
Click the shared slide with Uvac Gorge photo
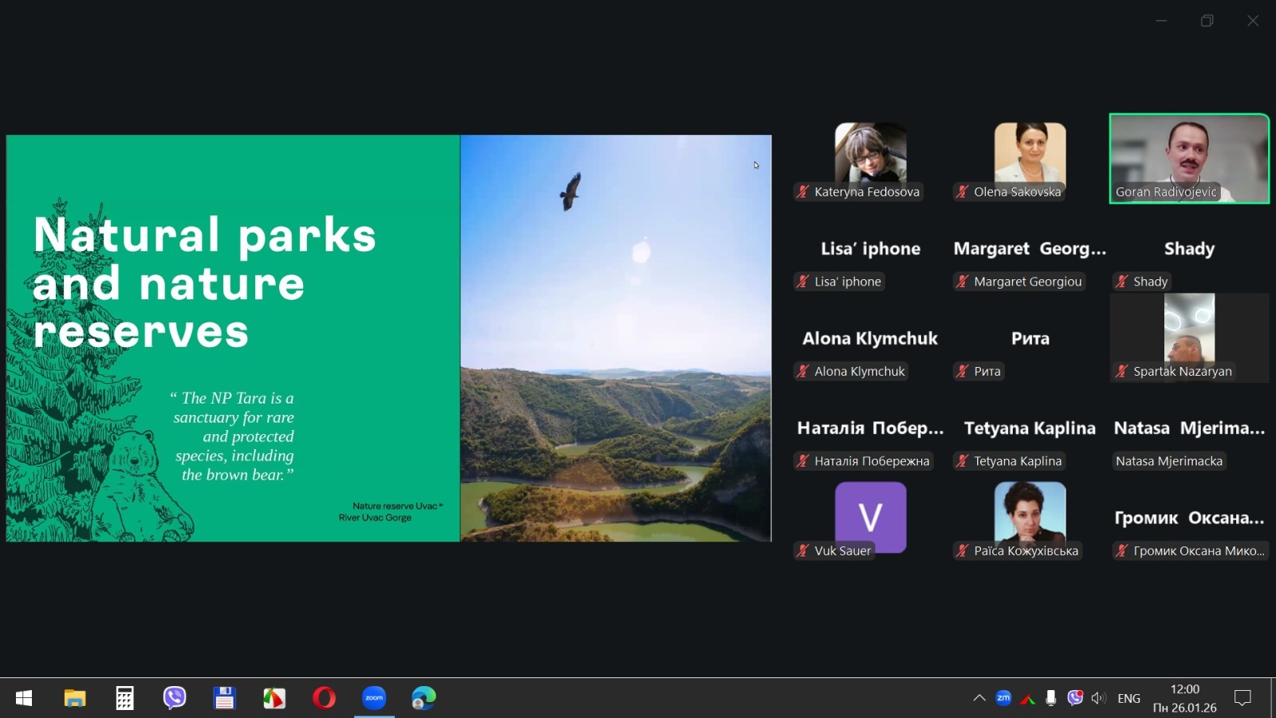(x=388, y=338)
